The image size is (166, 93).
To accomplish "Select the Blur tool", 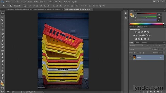I will (x=2, y=54).
